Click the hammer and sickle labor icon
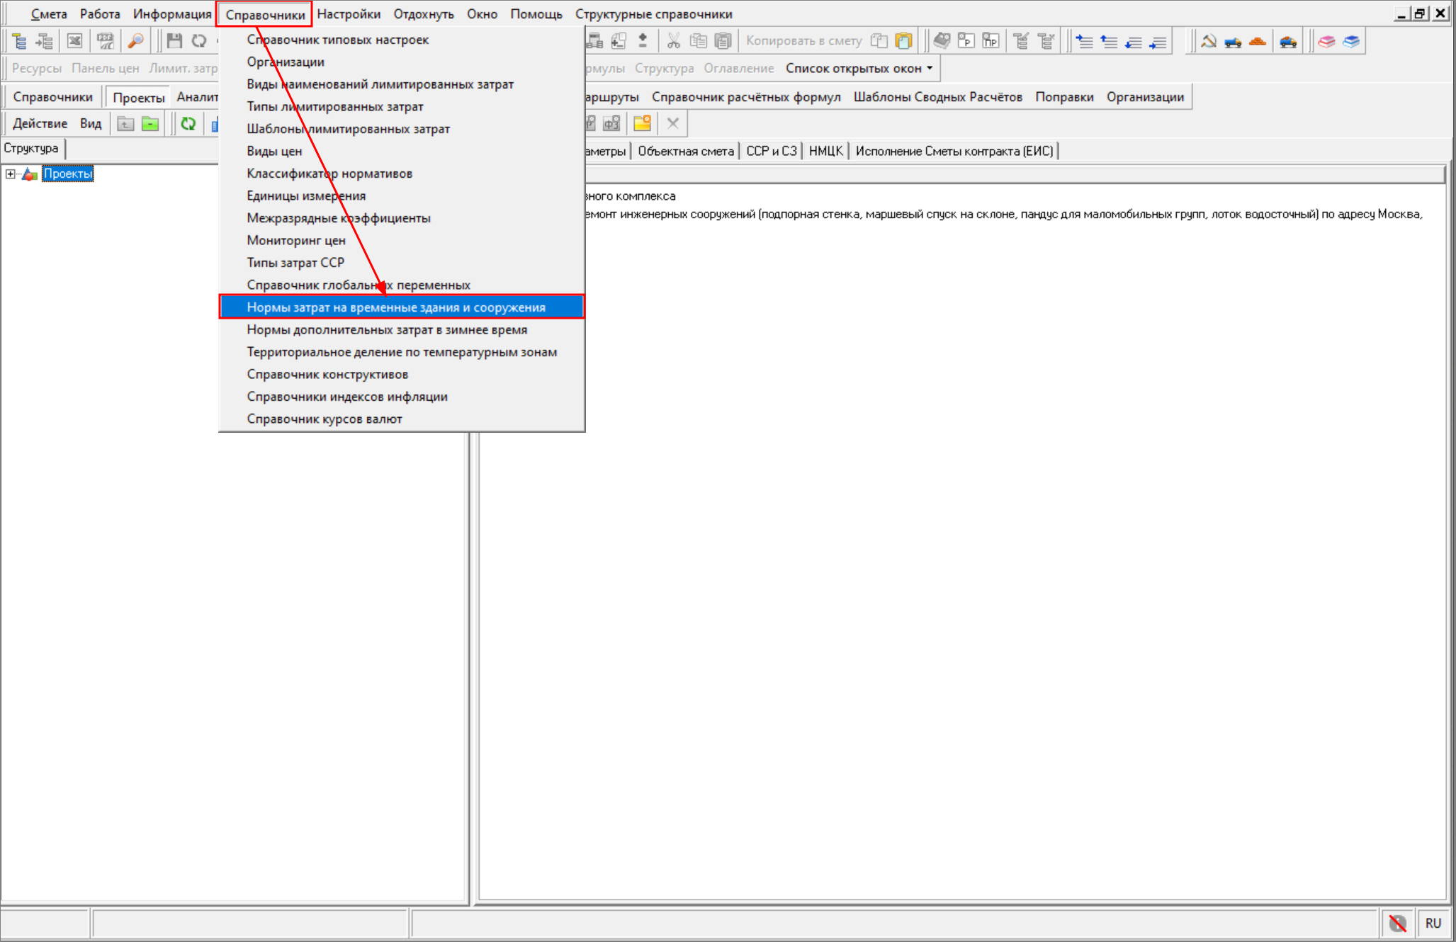Screen dimensions: 1456x942 point(1208,41)
